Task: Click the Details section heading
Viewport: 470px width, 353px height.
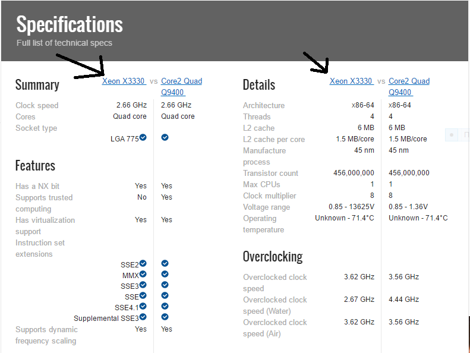Action: [x=259, y=84]
